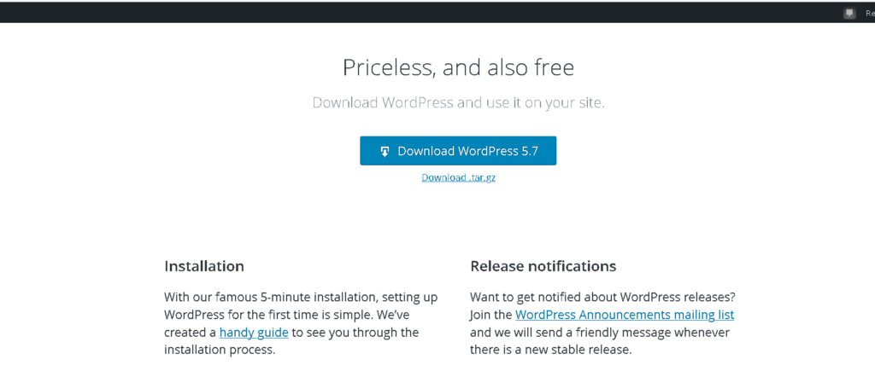
Task: Click the "Priceless, and also free" heading
Action: (x=458, y=67)
